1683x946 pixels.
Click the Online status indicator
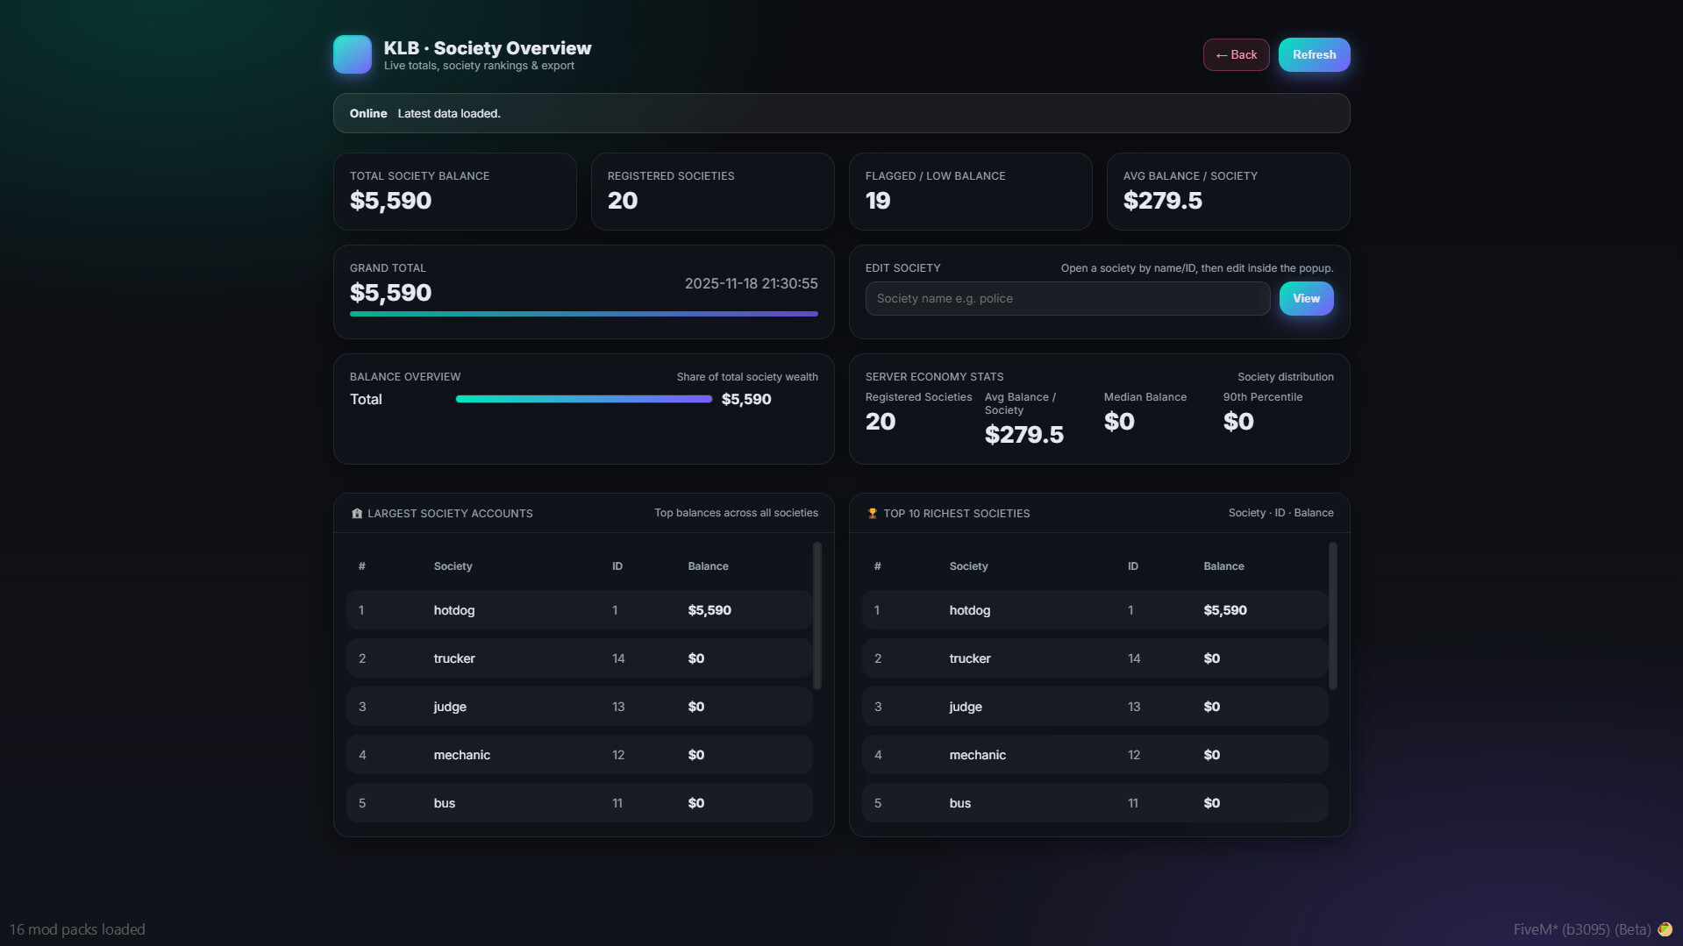click(368, 113)
